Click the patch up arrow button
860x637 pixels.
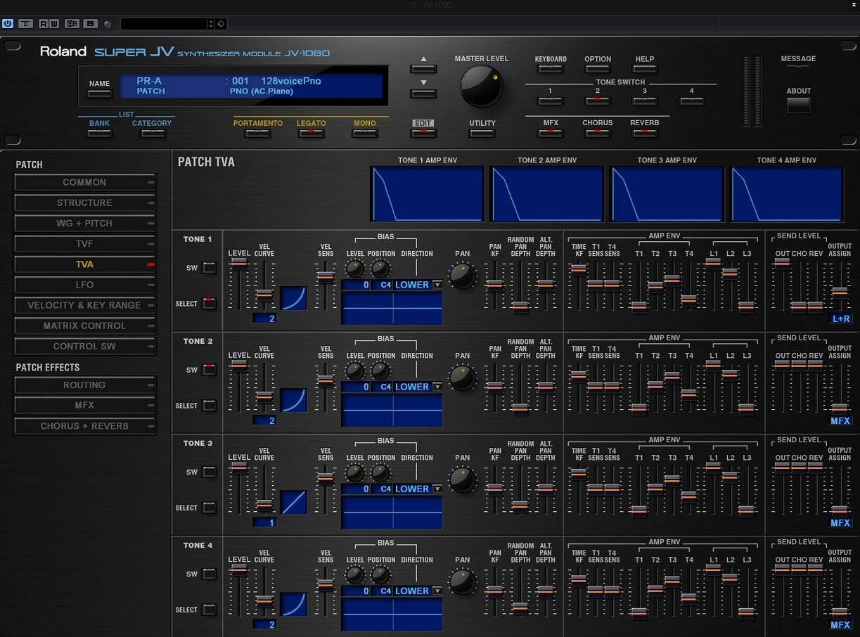coord(423,68)
